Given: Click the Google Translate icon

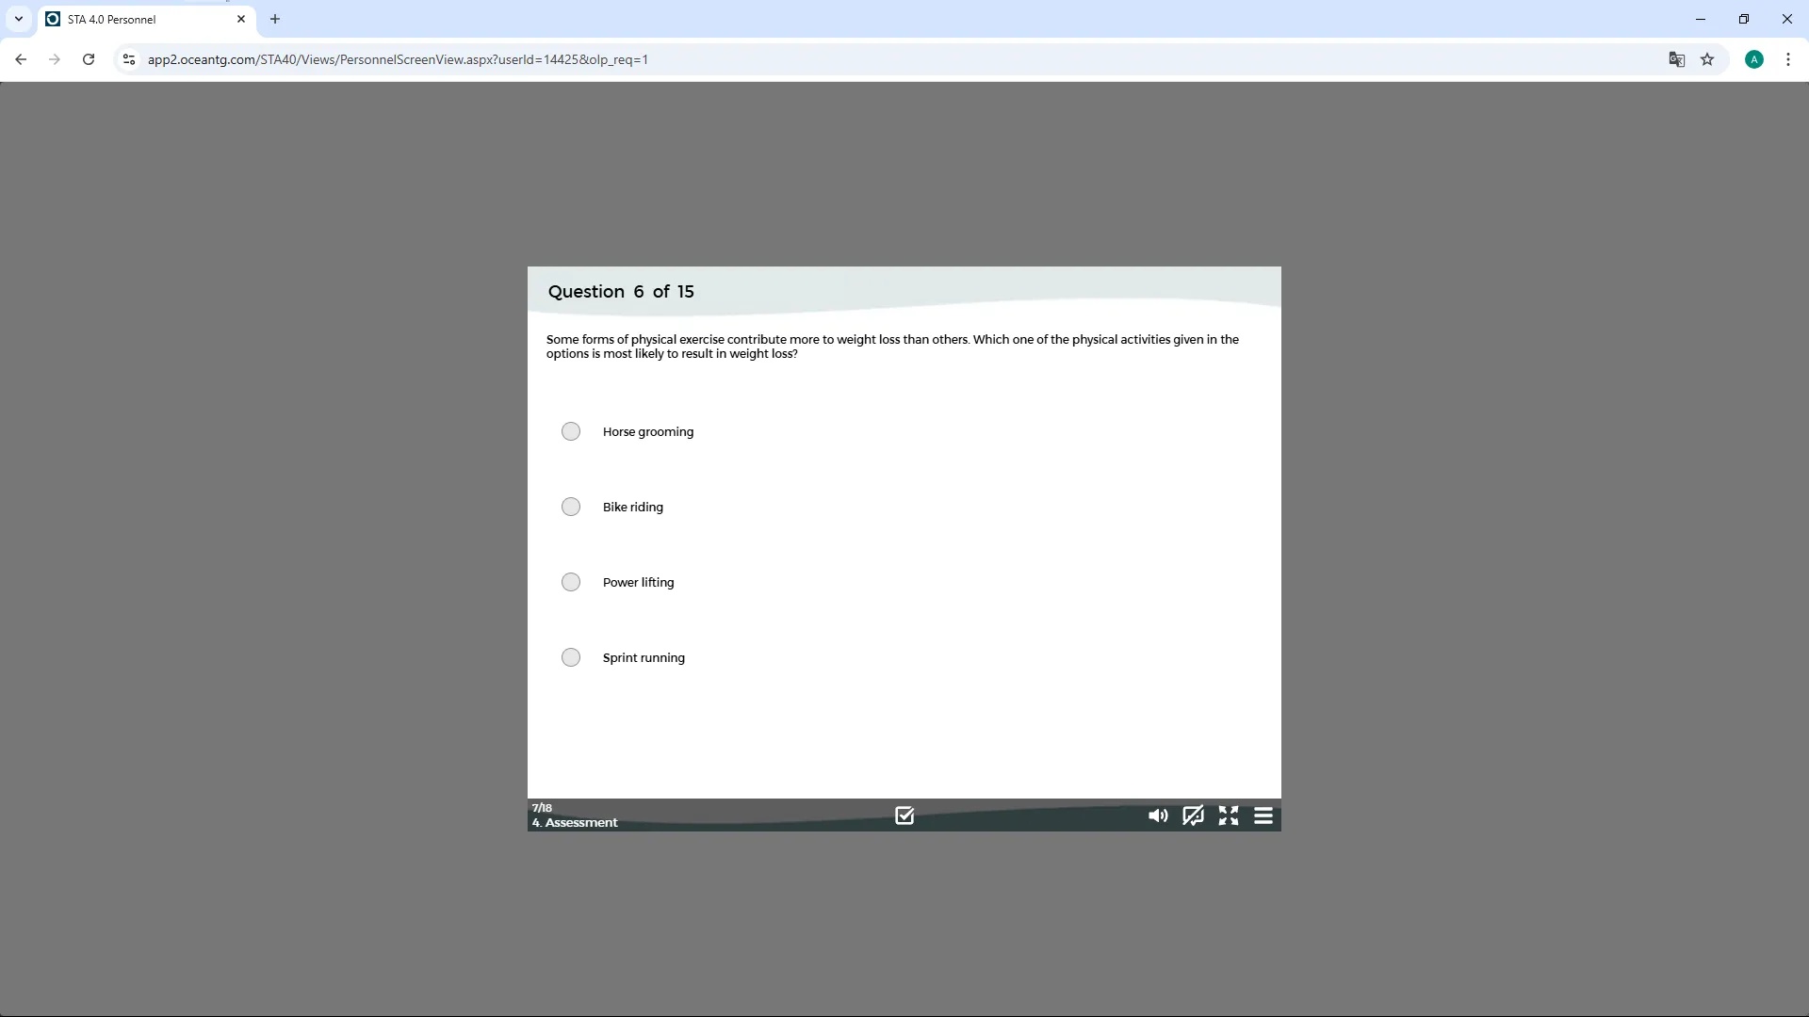Looking at the screenshot, I should (1676, 59).
